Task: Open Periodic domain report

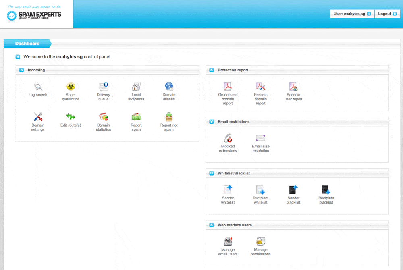Action: pos(261,93)
